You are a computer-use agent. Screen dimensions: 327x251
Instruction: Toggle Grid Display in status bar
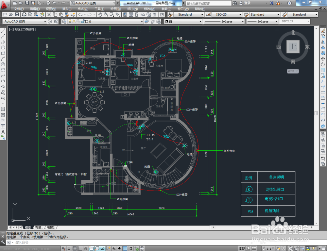pos(75,248)
